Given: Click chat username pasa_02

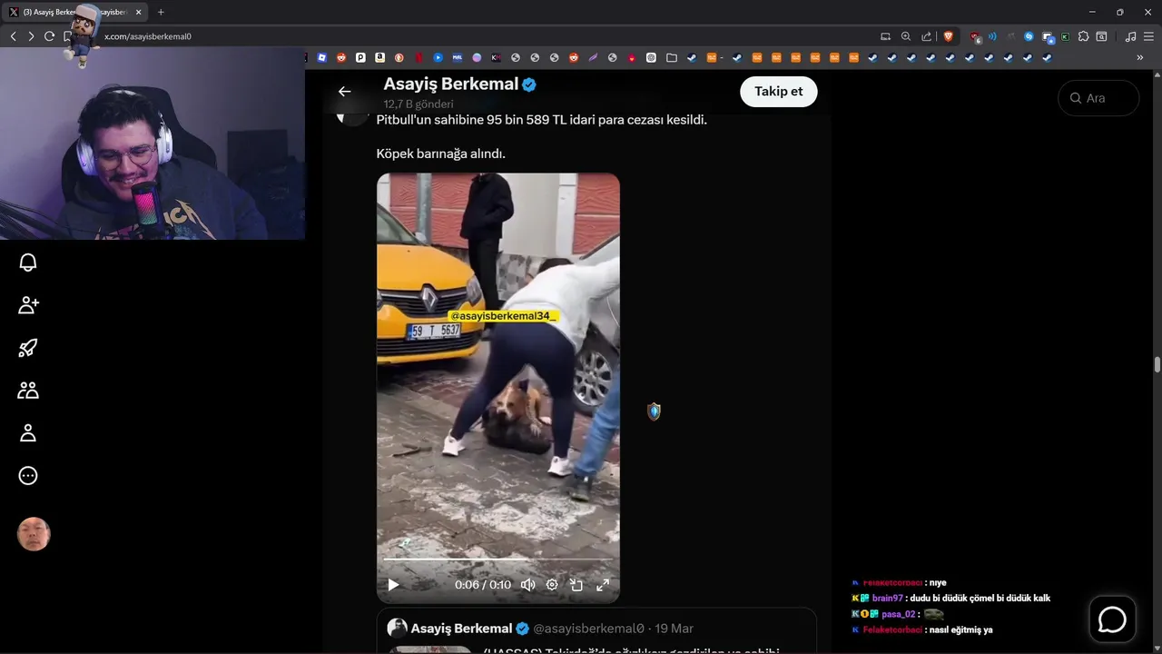Looking at the screenshot, I should pyautogui.click(x=899, y=614).
